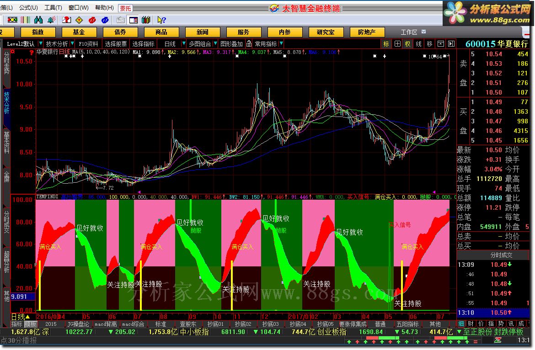Toggle the 标 marker button
Screen dimensions: 535x350
coord(386,43)
